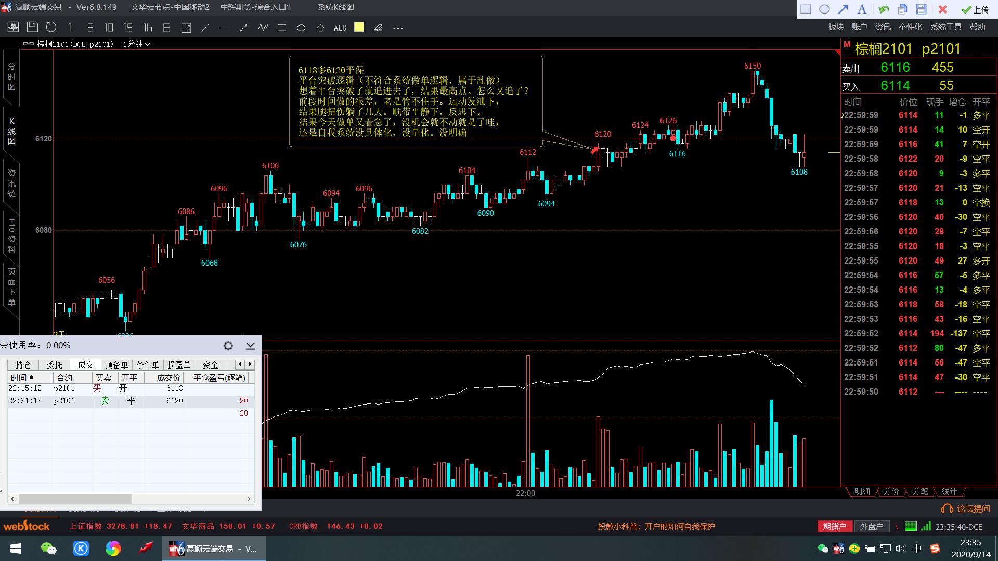Select the 委托 tab in order panel
This screenshot has height=561, width=998.
[x=54, y=364]
